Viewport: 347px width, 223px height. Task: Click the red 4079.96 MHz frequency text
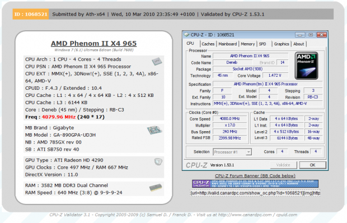pos(59,117)
